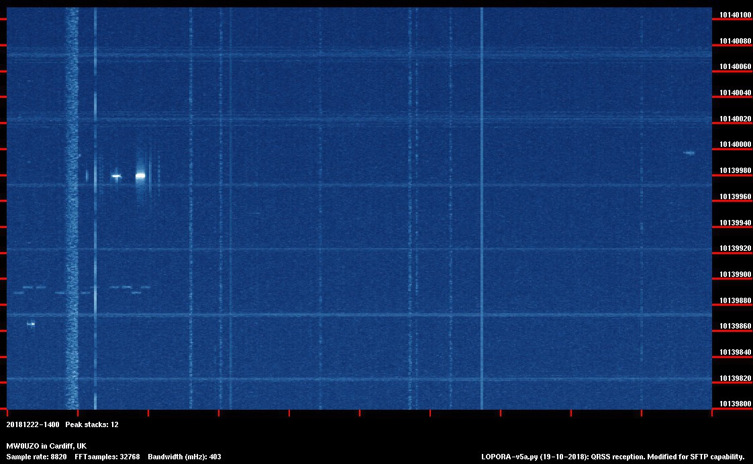Click the small bright signal near 10139860
This screenshot has width=753, height=464.
tap(31, 324)
